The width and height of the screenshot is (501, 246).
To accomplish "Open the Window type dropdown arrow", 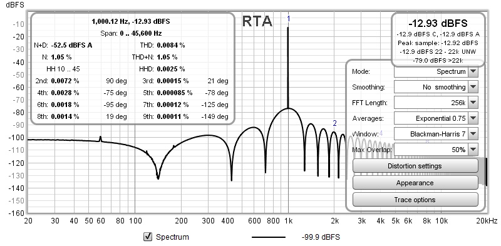I will coord(473,134).
